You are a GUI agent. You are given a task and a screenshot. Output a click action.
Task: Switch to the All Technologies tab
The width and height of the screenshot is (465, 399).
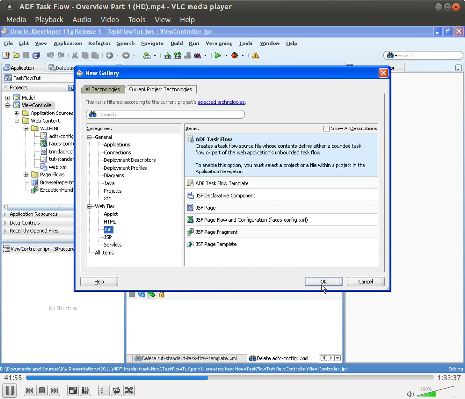pyautogui.click(x=102, y=89)
